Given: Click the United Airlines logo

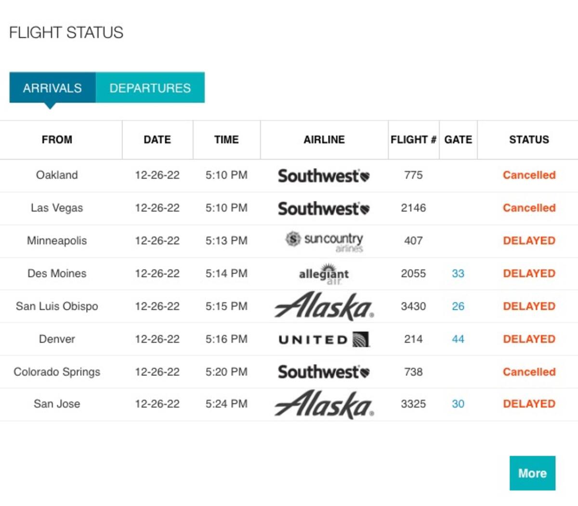Looking at the screenshot, I should (x=324, y=339).
